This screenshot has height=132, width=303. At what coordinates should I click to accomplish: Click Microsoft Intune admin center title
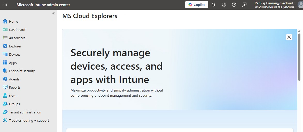click(x=43, y=5)
